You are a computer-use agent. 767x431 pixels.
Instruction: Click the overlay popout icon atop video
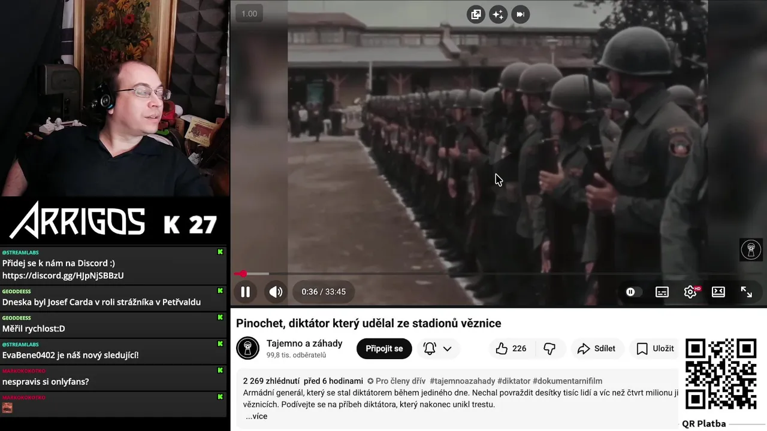[x=476, y=14]
